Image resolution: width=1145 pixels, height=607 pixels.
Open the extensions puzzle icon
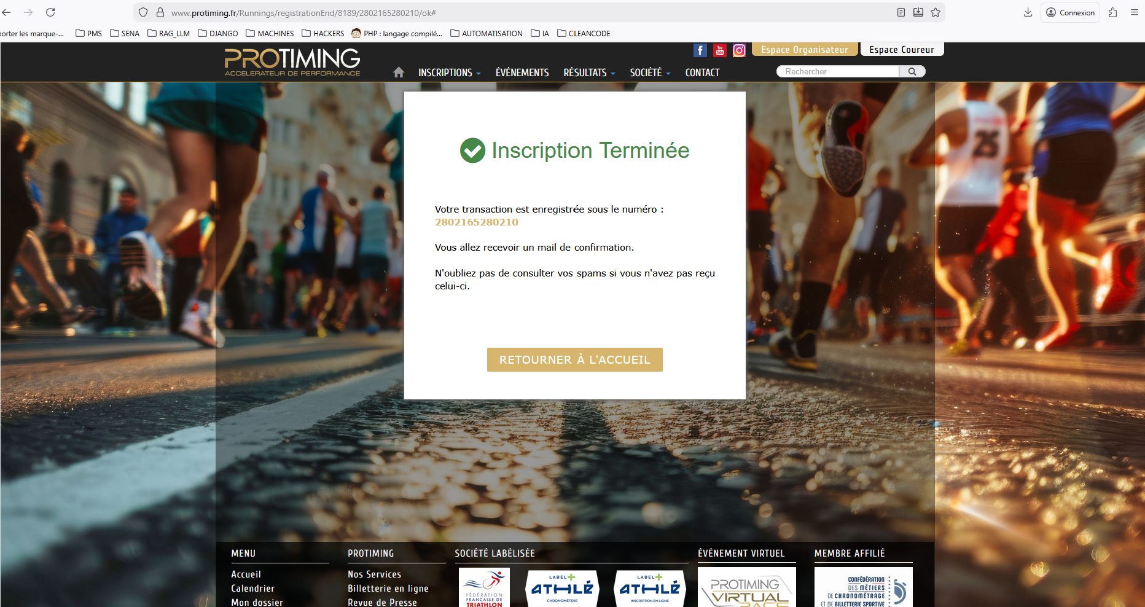[1112, 12]
